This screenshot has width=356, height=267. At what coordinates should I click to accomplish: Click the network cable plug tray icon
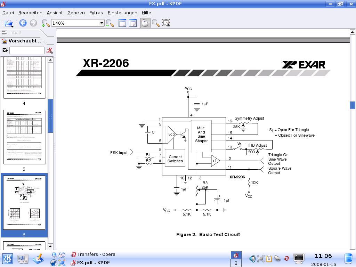pos(277,258)
